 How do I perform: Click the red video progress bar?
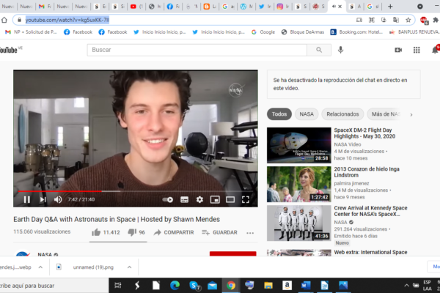click(x=59, y=191)
